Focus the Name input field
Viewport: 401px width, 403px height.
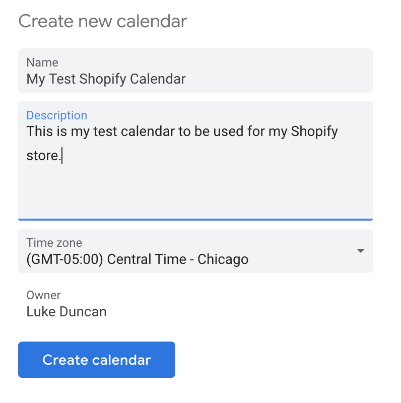click(x=195, y=71)
